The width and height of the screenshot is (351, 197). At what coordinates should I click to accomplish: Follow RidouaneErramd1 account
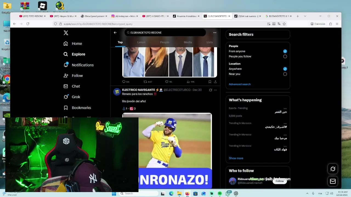pos(280,181)
